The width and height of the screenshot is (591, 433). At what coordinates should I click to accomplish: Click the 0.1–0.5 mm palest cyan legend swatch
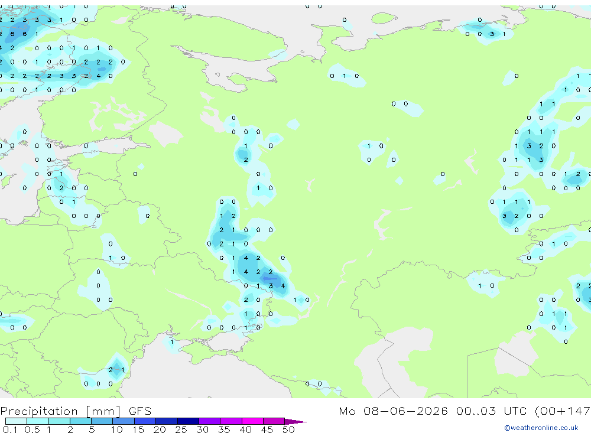(16, 421)
